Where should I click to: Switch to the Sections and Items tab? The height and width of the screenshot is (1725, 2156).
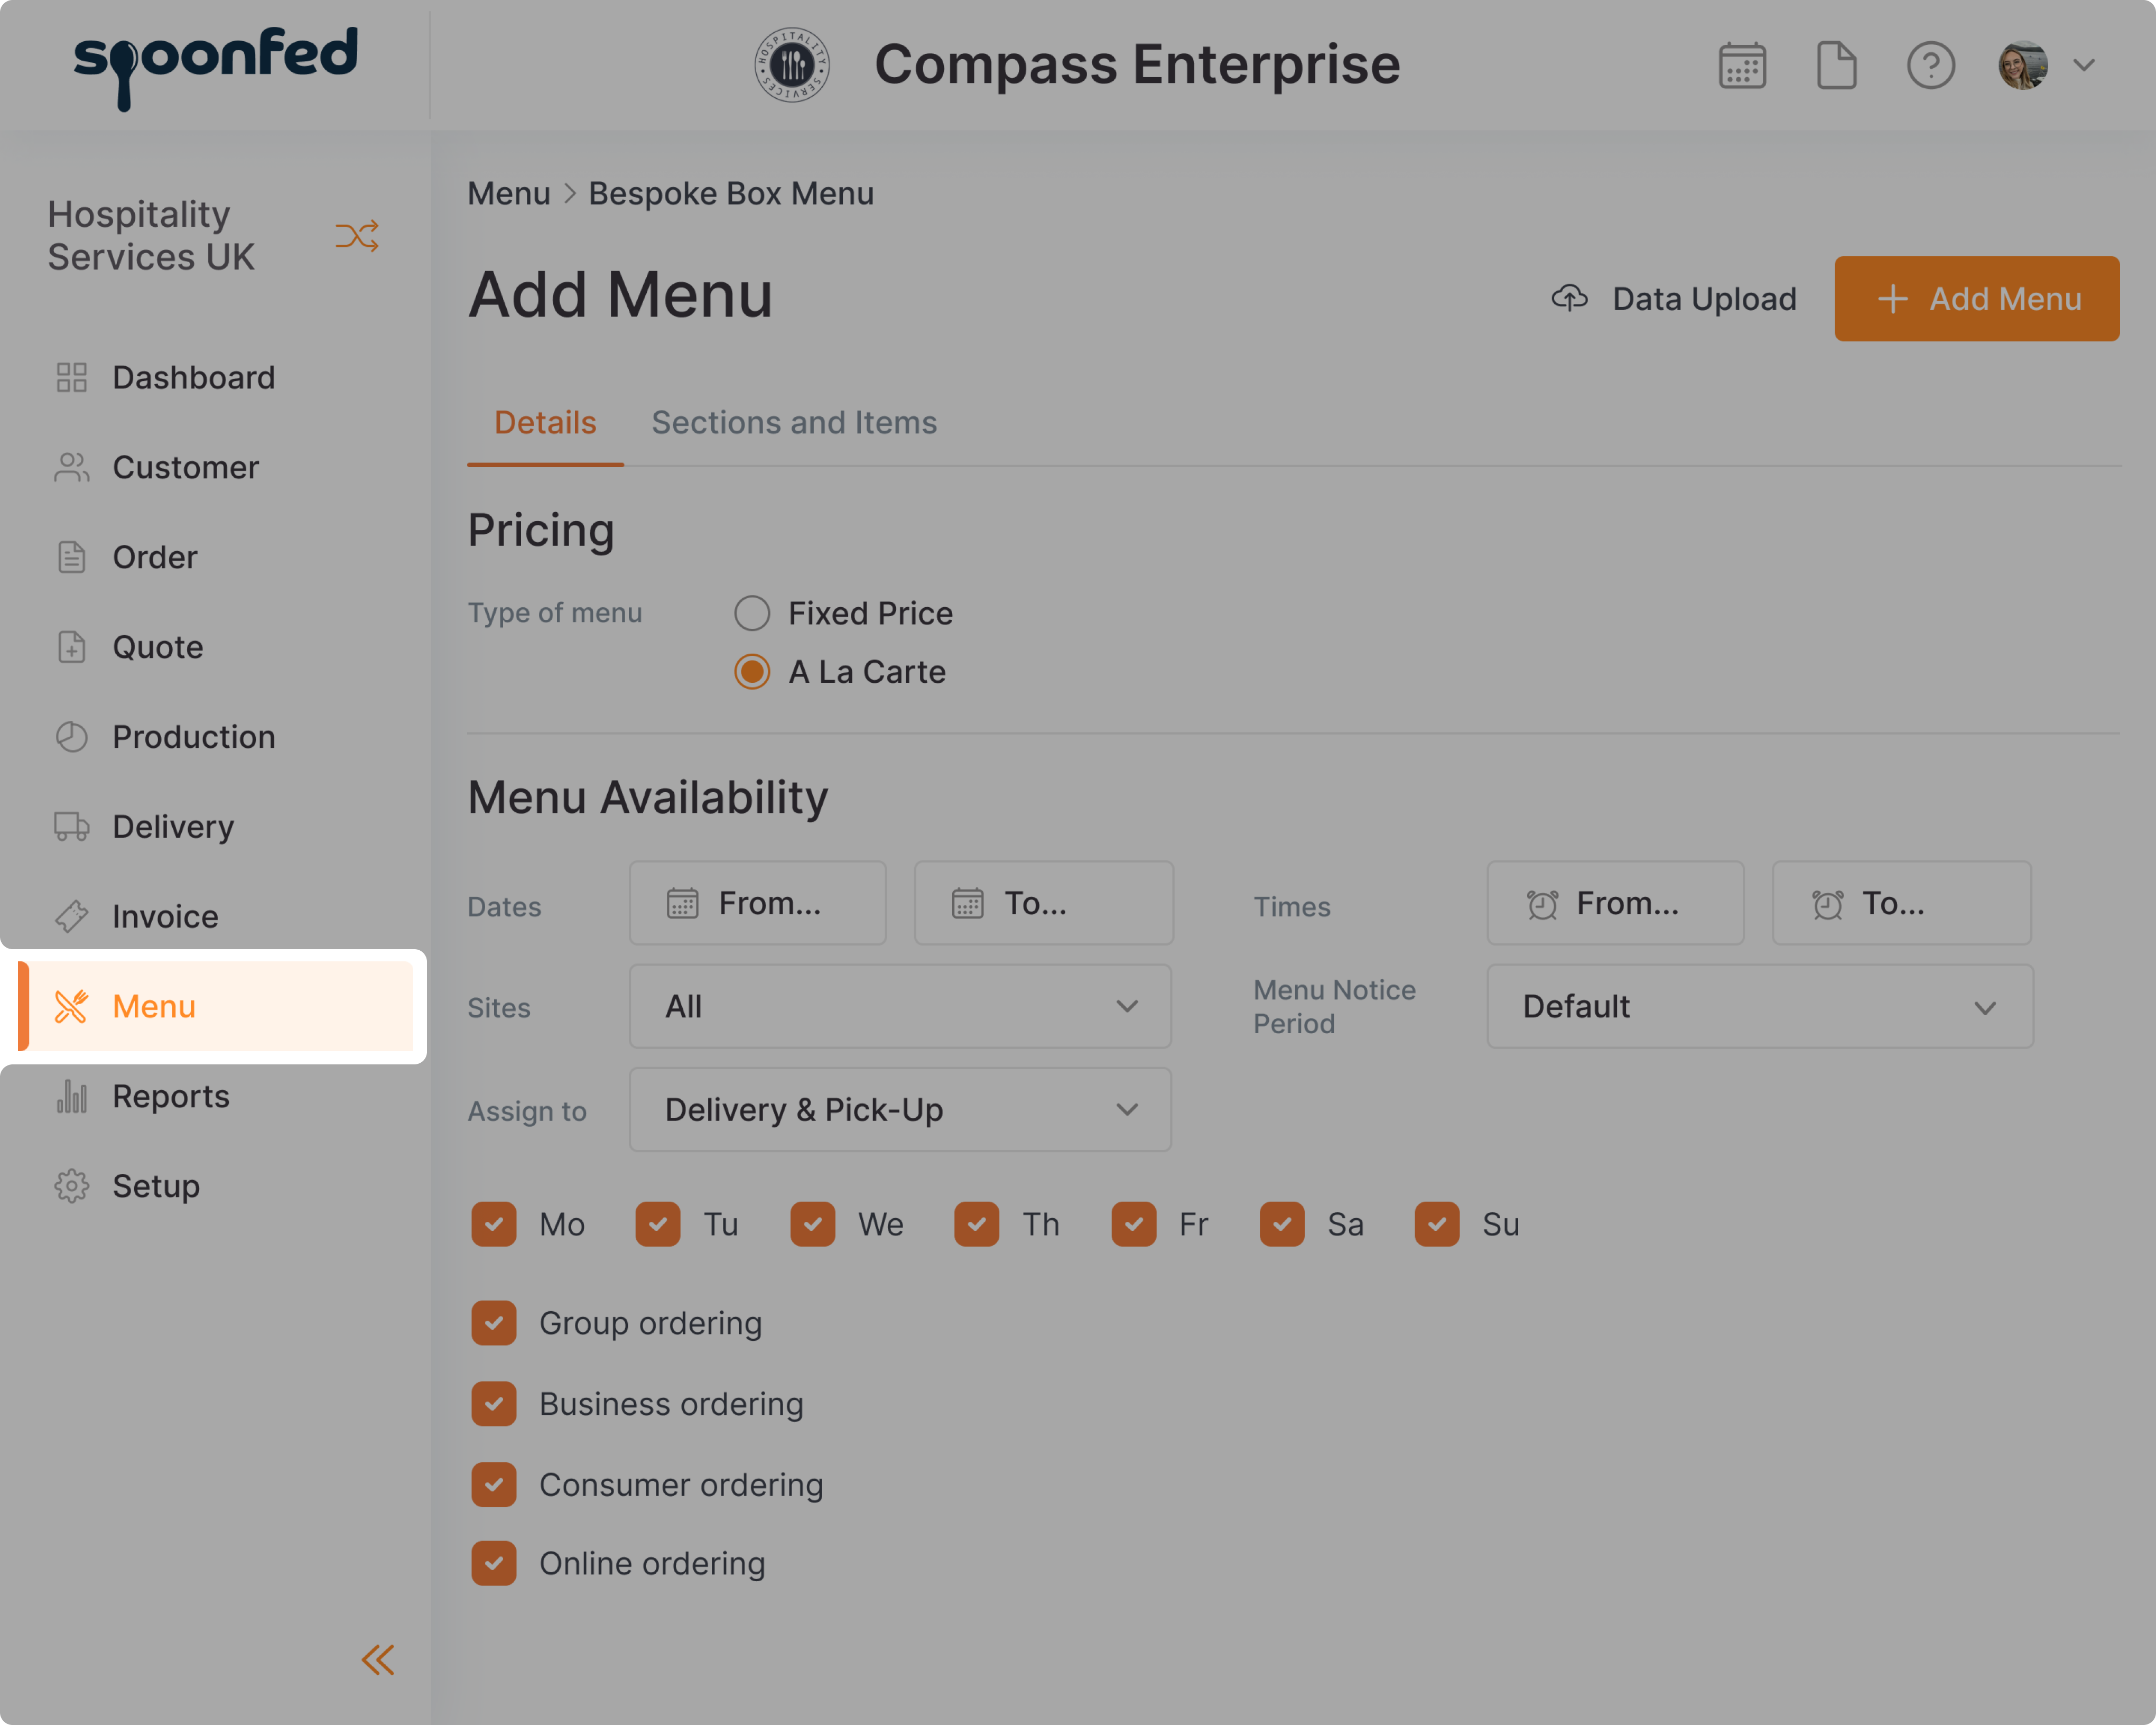click(794, 422)
